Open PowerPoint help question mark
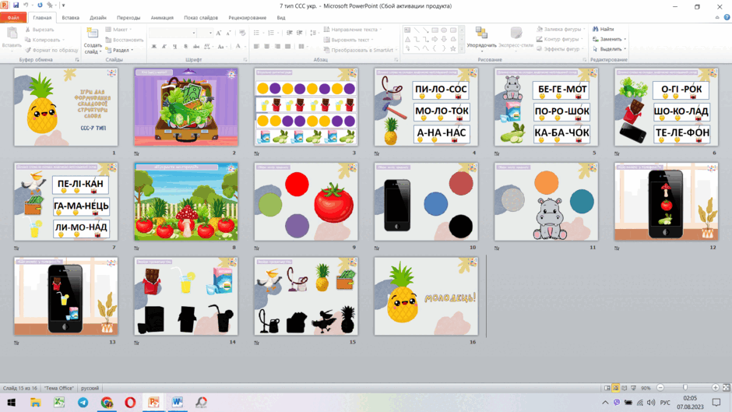Viewport: 732px width, 412px height. pos(727,17)
